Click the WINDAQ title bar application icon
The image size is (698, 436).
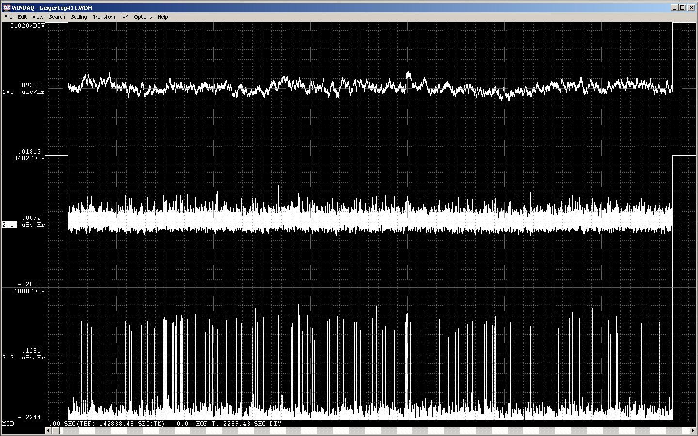[x=6, y=7]
